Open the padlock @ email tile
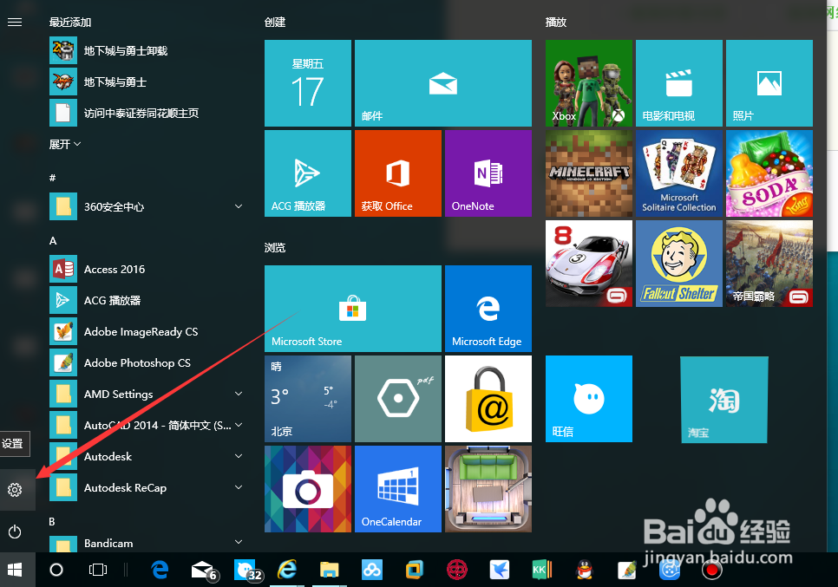Viewport: 838px width, 587px height. pos(488,399)
